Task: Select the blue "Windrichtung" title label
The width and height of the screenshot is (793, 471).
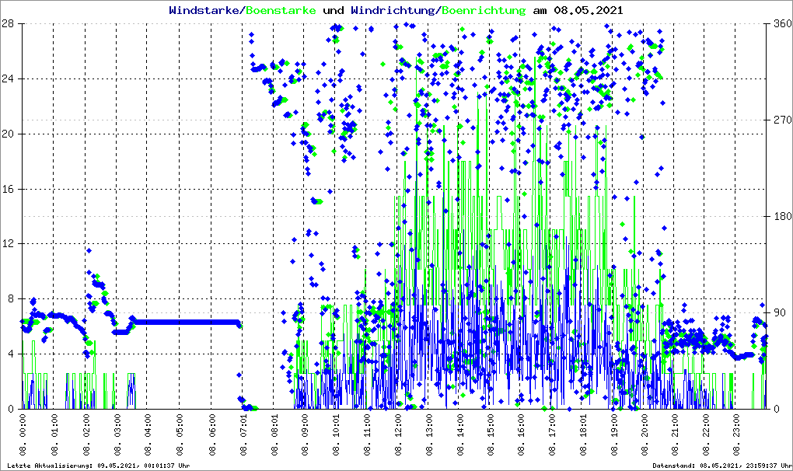Action: click(x=393, y=10)
